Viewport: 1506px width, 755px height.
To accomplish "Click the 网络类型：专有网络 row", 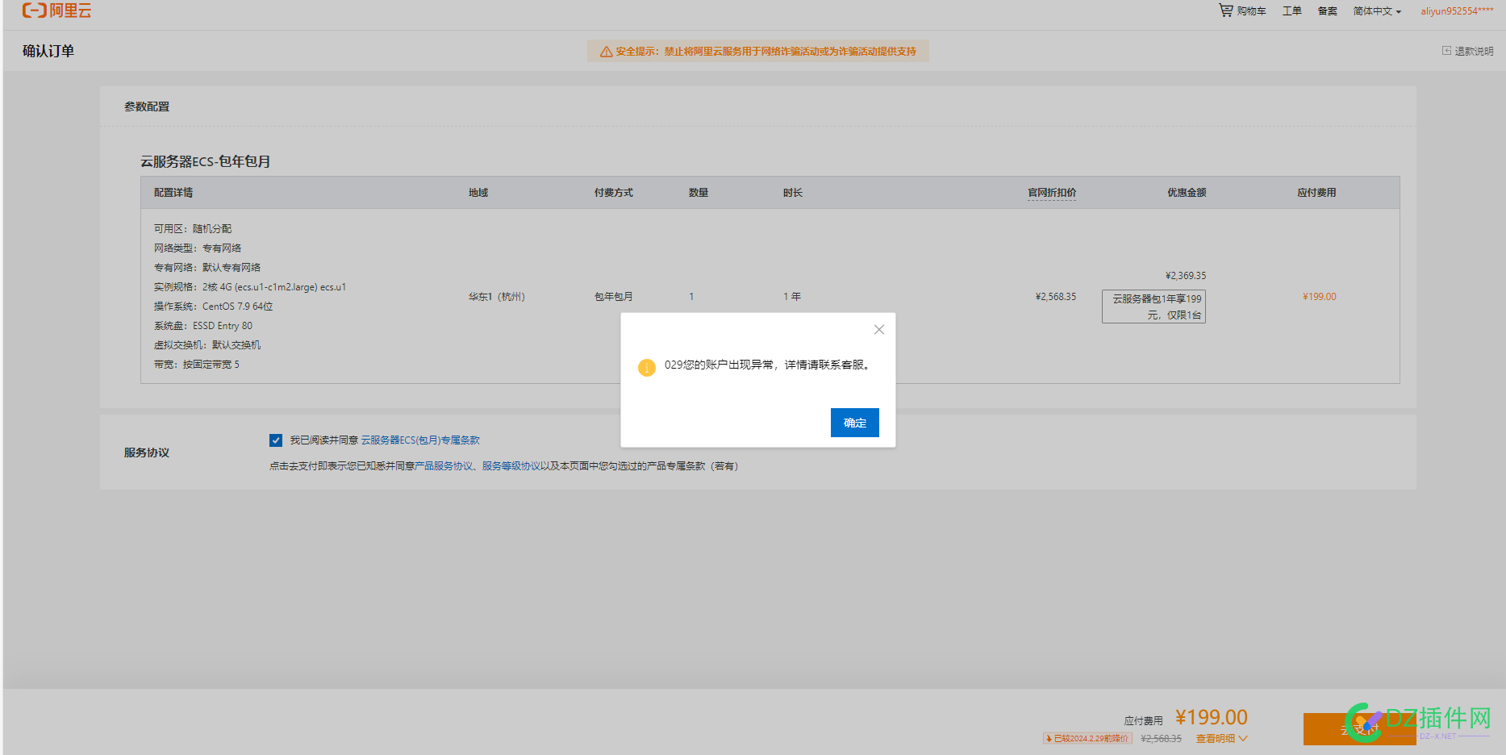I will (198, 248).
